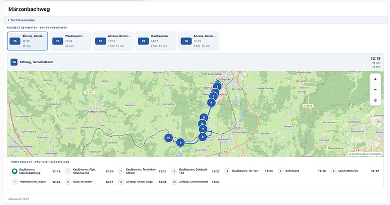Click stop name 'Ruderatshofen' in the stop list
The height and width of the screenshot is (205, 390).
83,182
